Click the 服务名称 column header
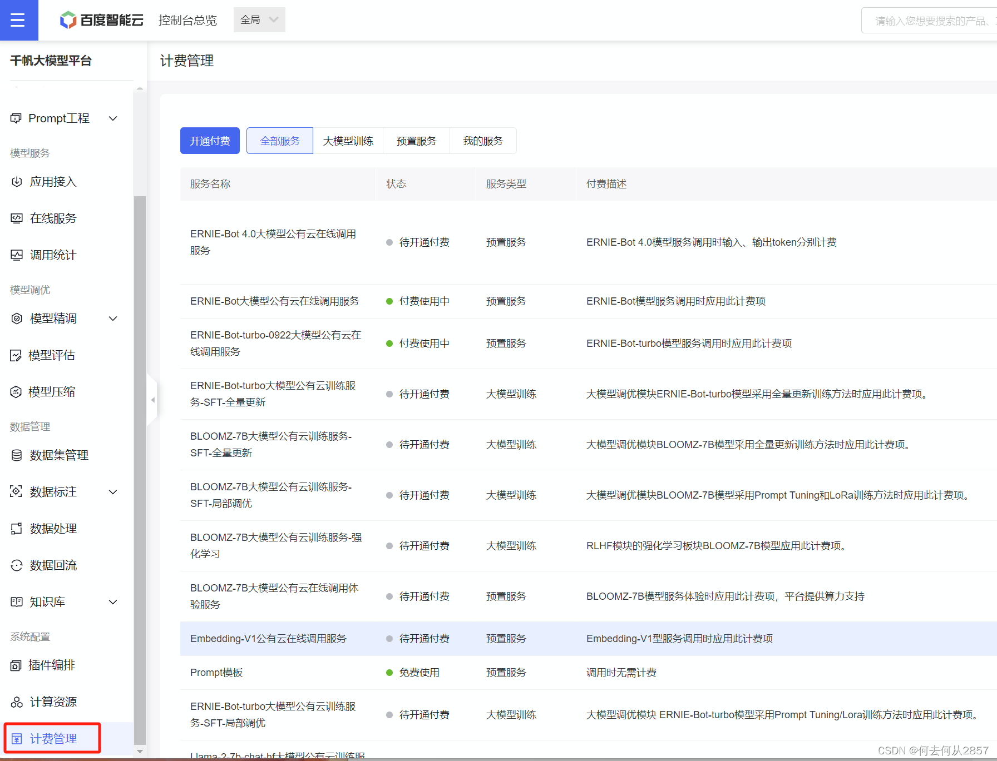The image size is (997, 761). coord(210,184)
